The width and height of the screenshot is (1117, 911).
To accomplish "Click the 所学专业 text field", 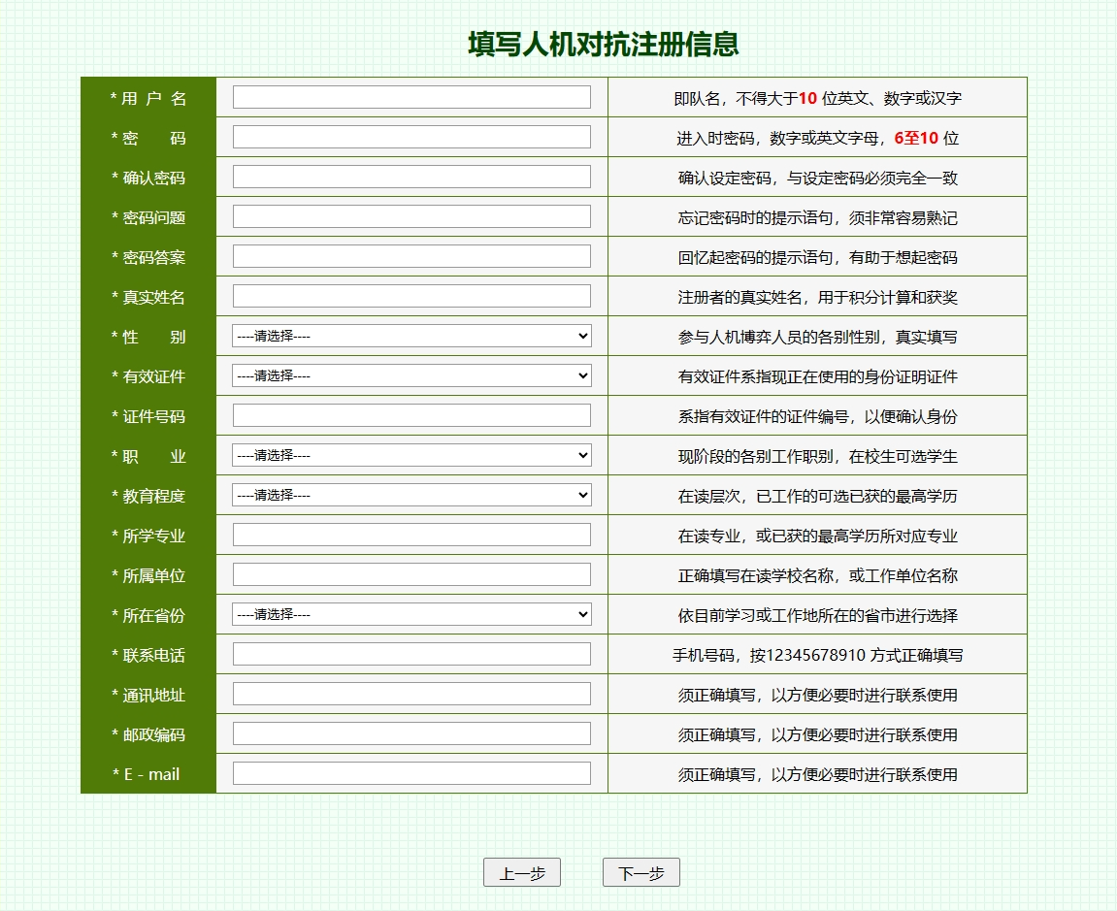I will click(x=411, y=535).
